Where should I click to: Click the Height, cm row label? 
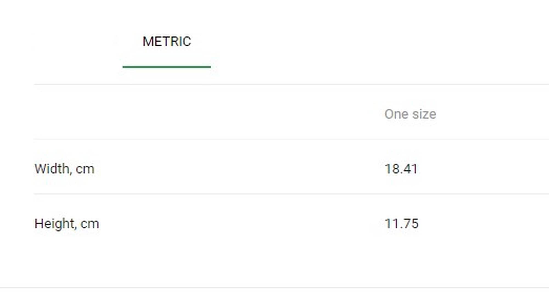[x=67, y=224]
